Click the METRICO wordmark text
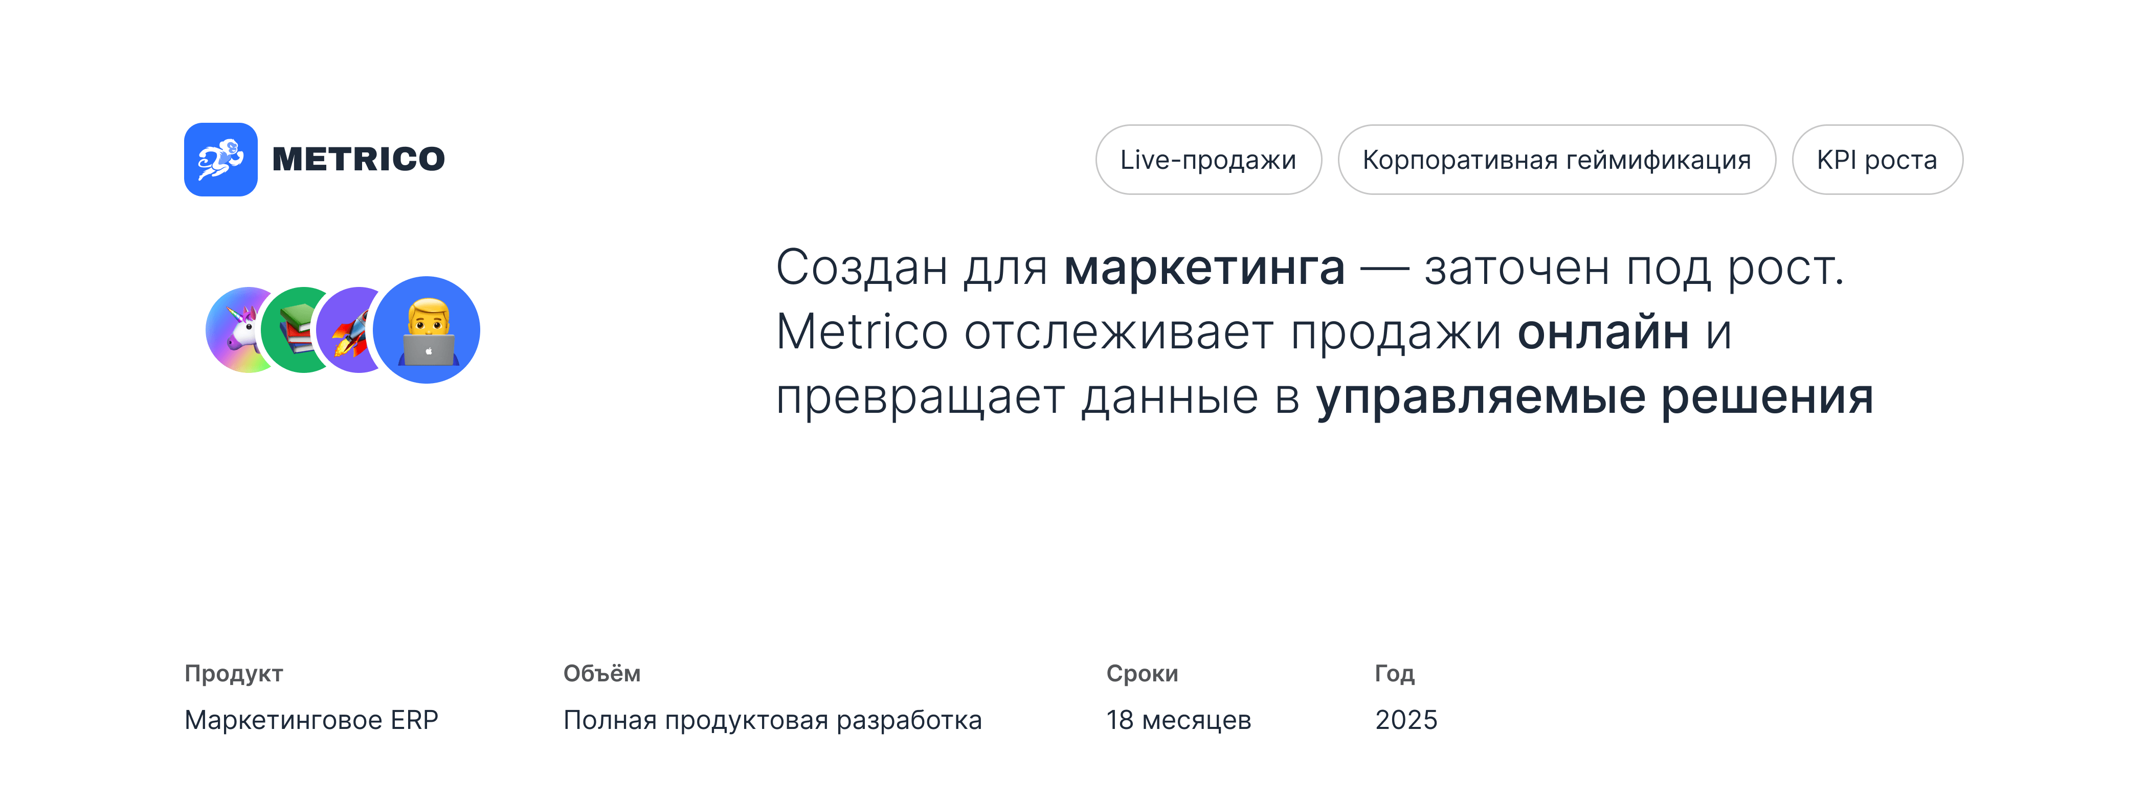This screenshot has height=798, width=2148. [x=359, y=159]
